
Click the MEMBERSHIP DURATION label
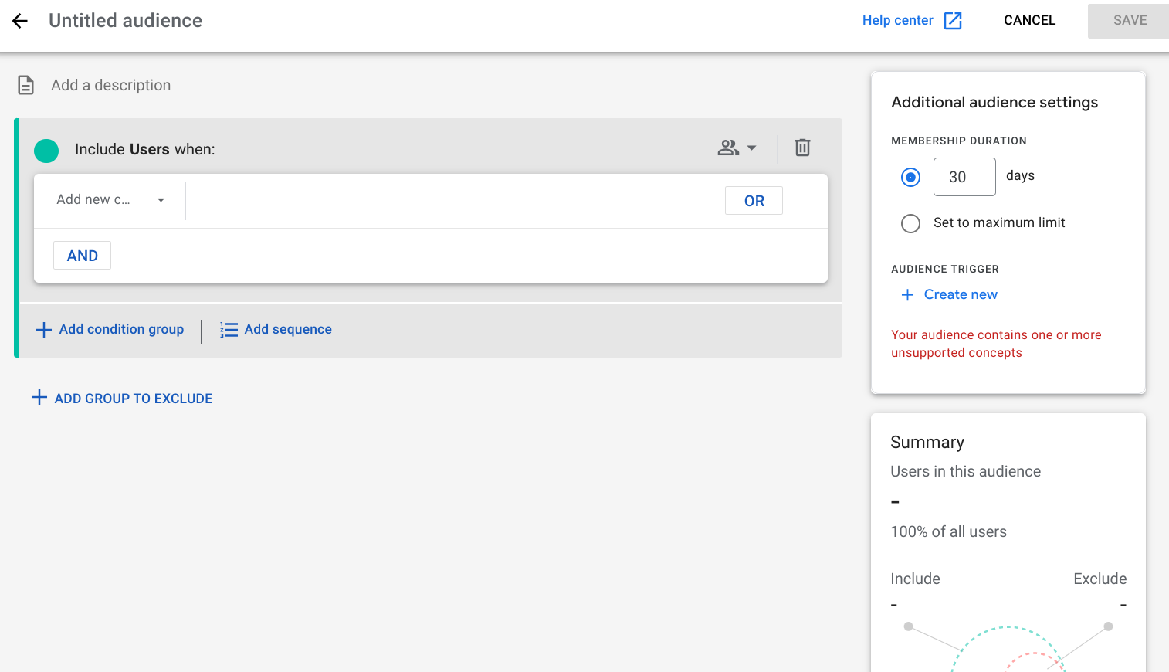coord(959,141)
